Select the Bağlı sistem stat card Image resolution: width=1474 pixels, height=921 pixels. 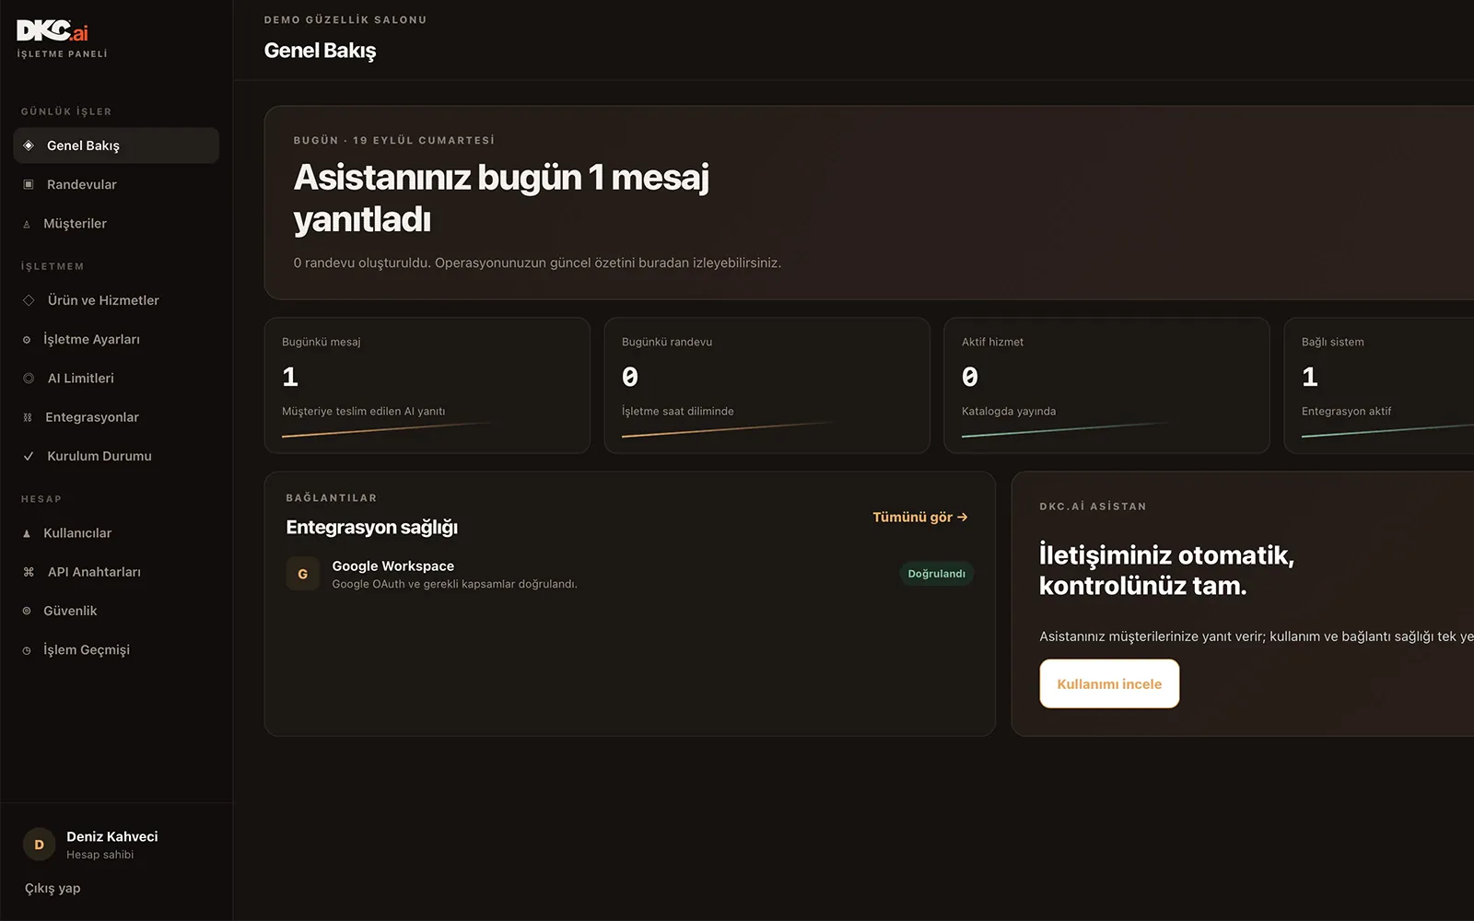(1379, 386)
